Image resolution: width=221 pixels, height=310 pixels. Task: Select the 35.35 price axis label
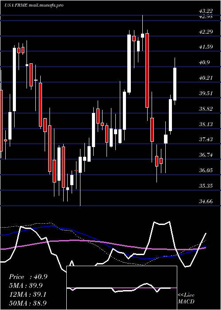(206, 186)
